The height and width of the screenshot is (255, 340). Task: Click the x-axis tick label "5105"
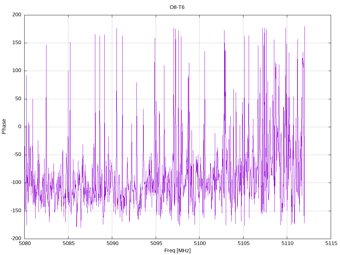click(x=243, y=243)
